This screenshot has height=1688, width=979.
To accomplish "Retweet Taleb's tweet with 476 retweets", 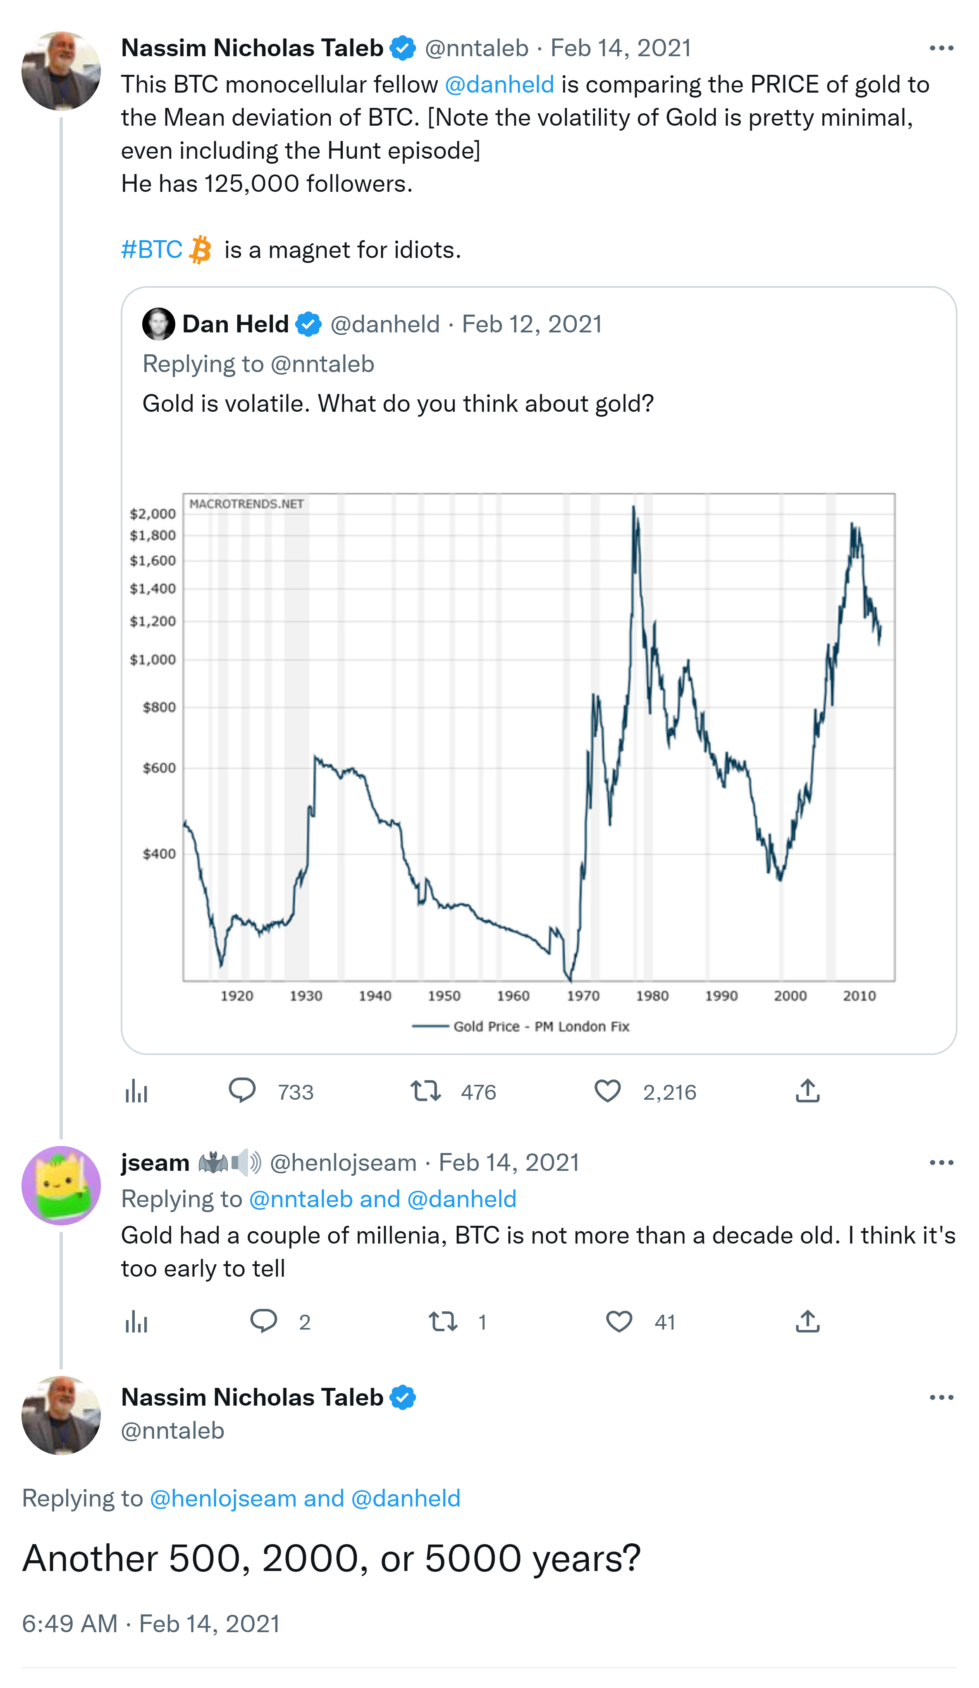I will [425, 1091].
